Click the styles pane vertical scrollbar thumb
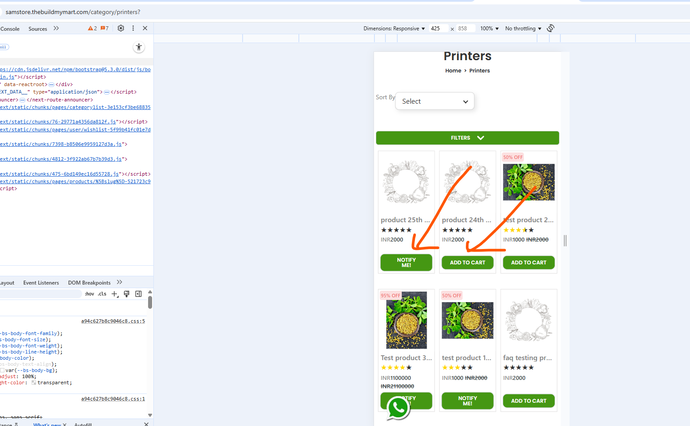This screenshot has height=426, width=690. tap(150, 303)
